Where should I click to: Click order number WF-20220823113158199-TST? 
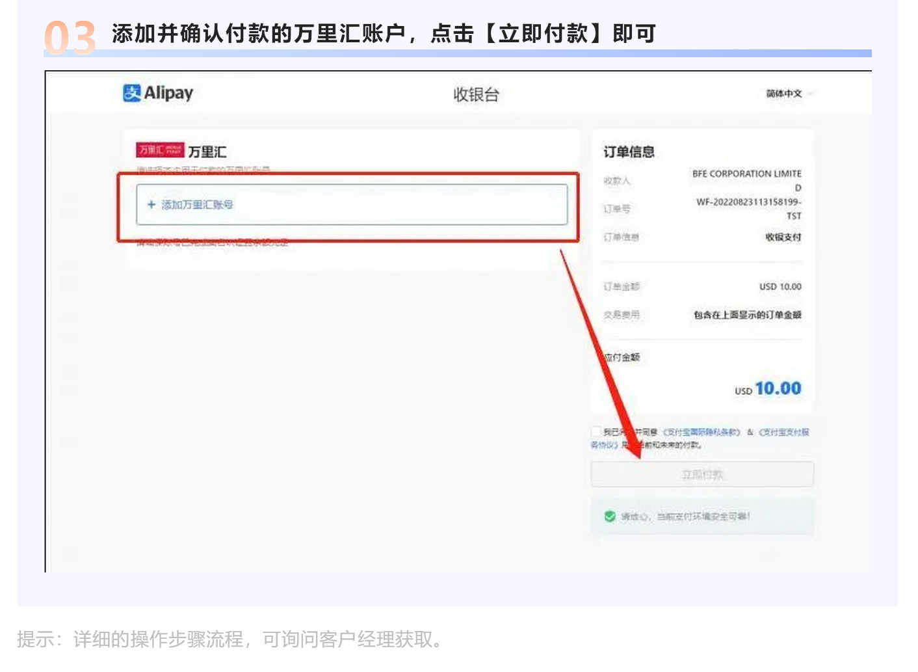pyautogui.click(x=748, y=208)
